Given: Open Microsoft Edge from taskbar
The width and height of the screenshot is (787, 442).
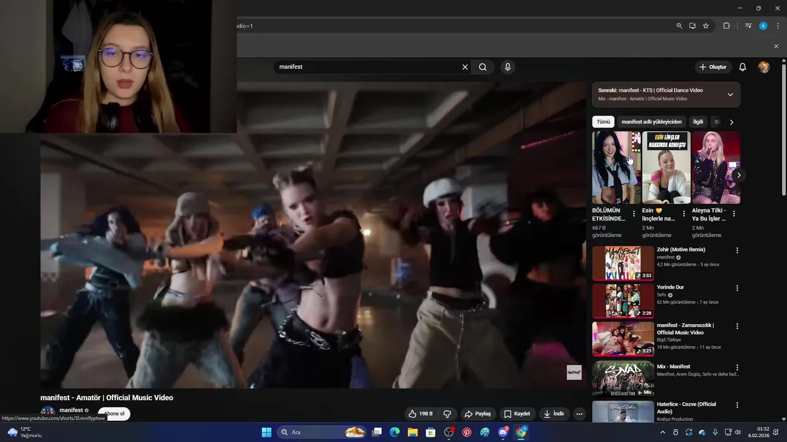Looking at the screenshot, I should (x=395, y=432).
